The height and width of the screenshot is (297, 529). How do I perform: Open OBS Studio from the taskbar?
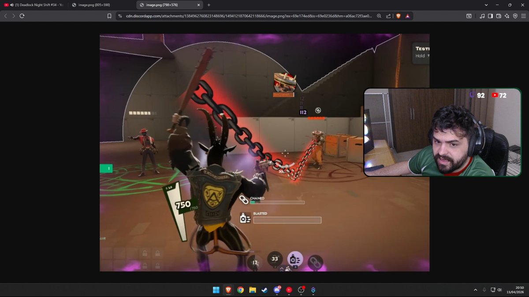(301, 290)
